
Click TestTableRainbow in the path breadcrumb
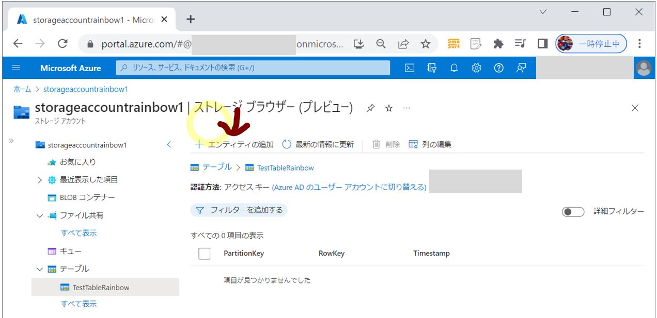279,168
